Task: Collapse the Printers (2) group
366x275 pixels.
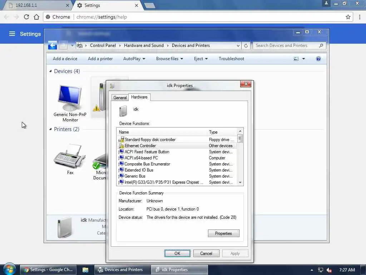Action: (50, 129)
